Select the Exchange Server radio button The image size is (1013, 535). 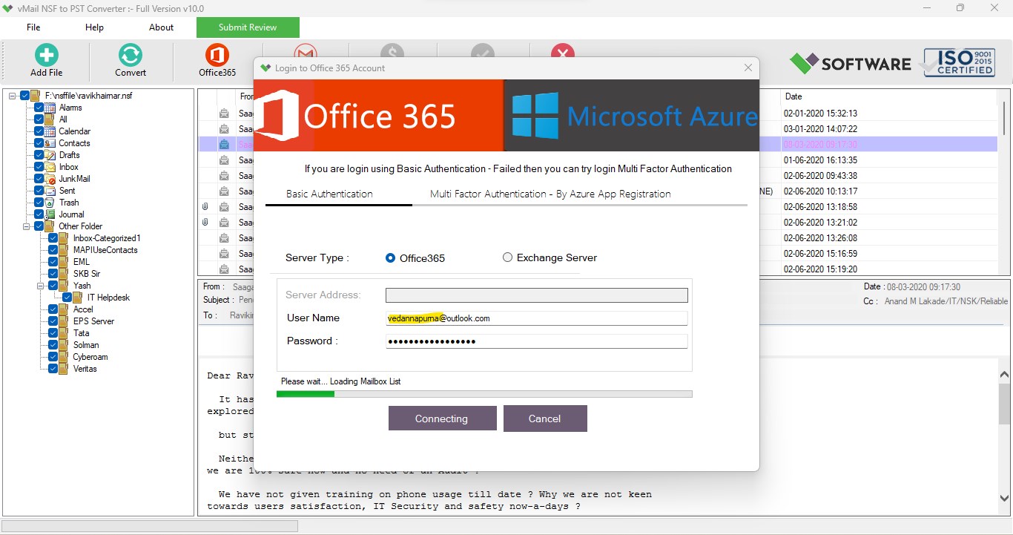507,257
